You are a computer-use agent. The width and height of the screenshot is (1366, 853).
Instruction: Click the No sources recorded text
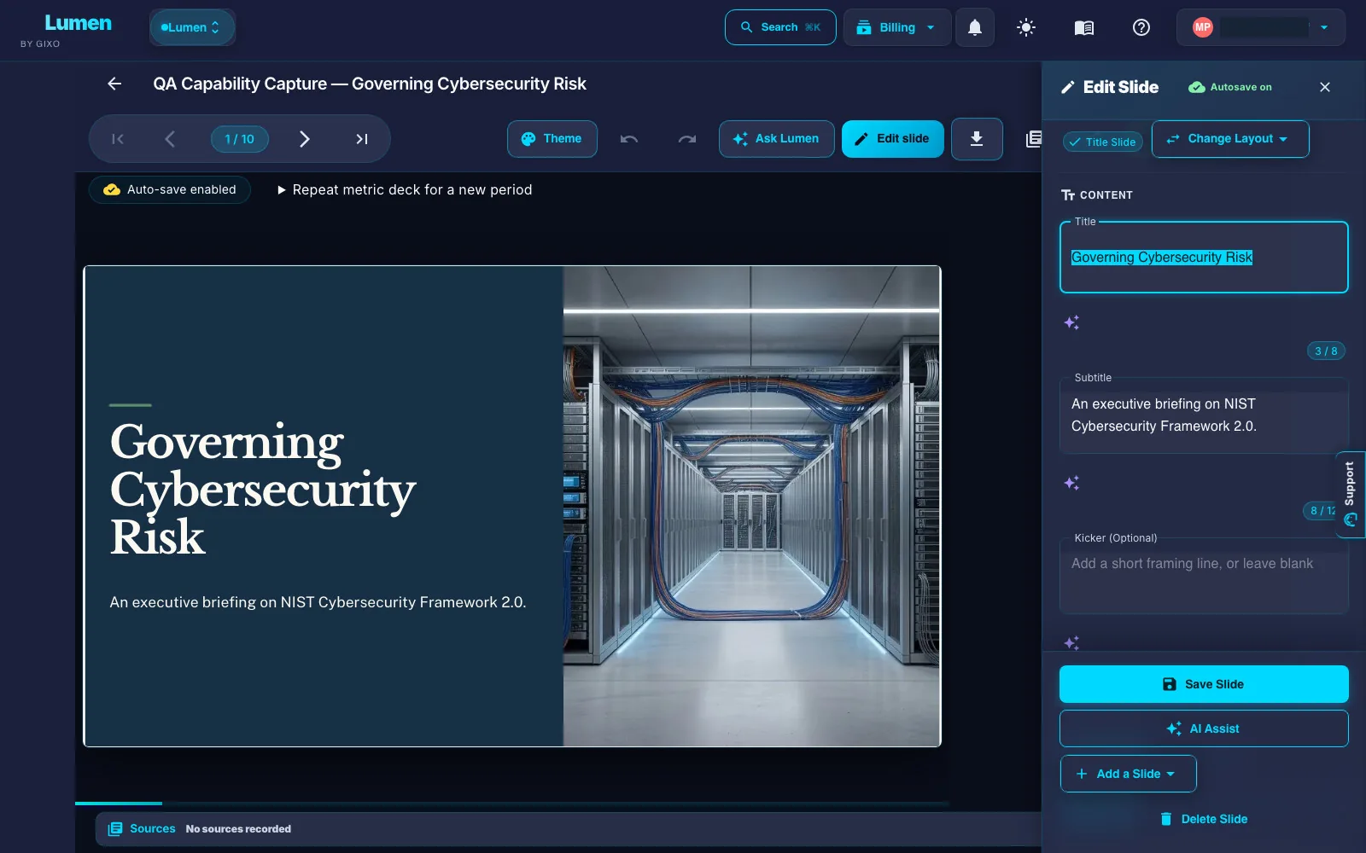(x=238, y=829)
